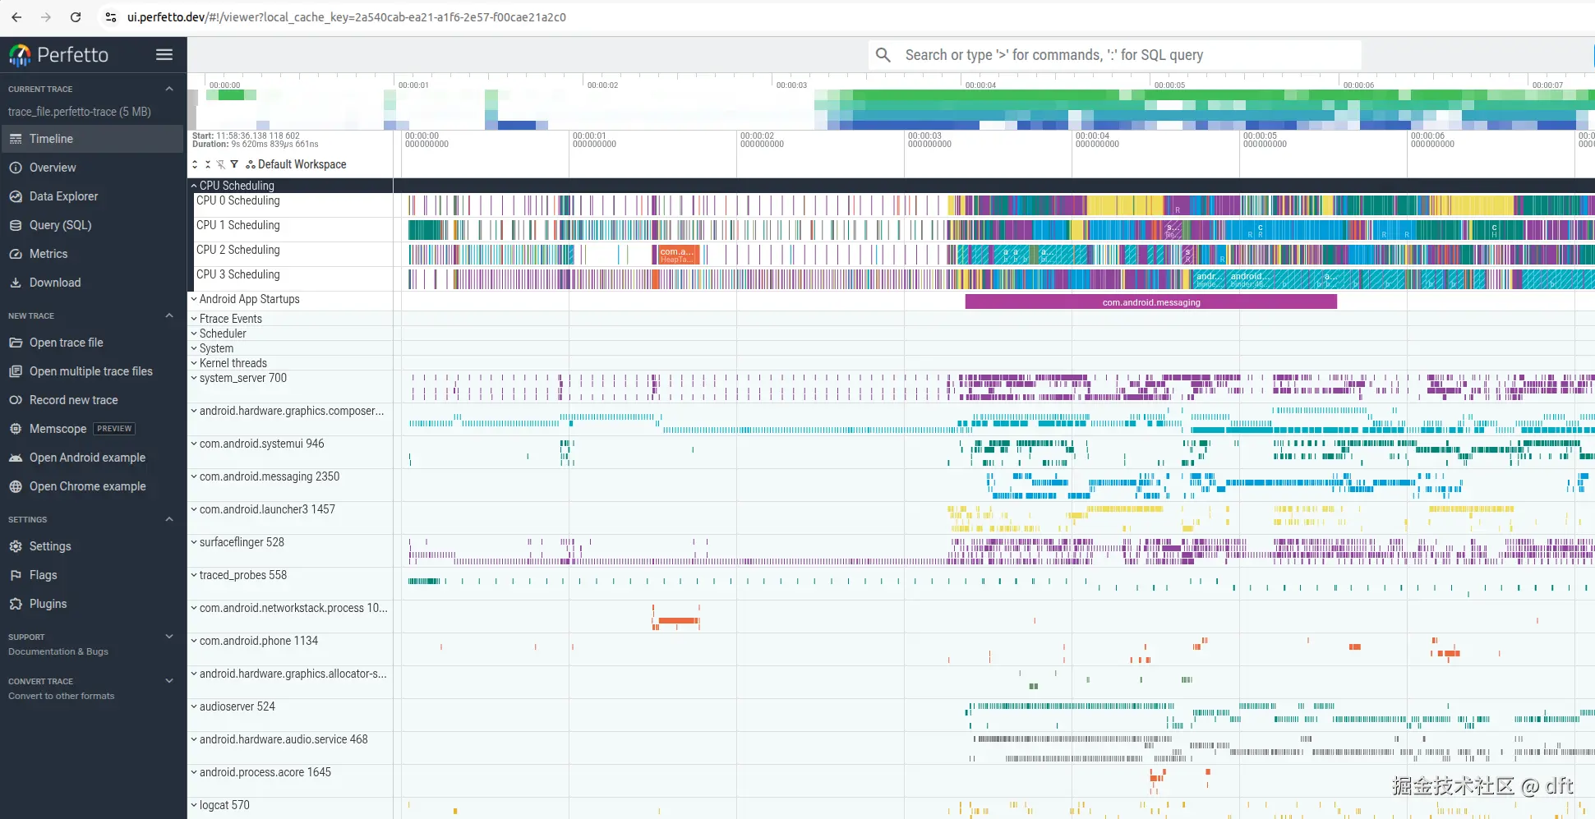
Task: Click the browser address bar URL
Action: (346, 17)
